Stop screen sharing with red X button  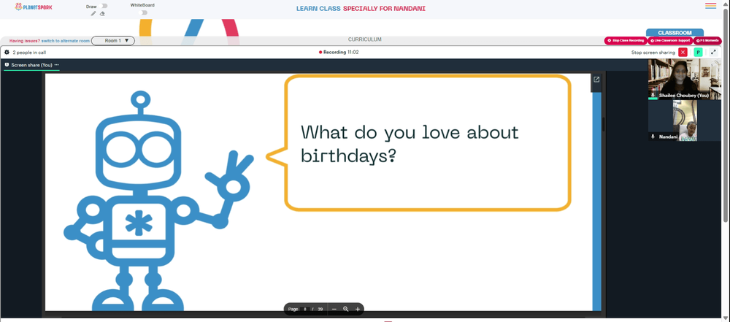(x=683, y=52)
